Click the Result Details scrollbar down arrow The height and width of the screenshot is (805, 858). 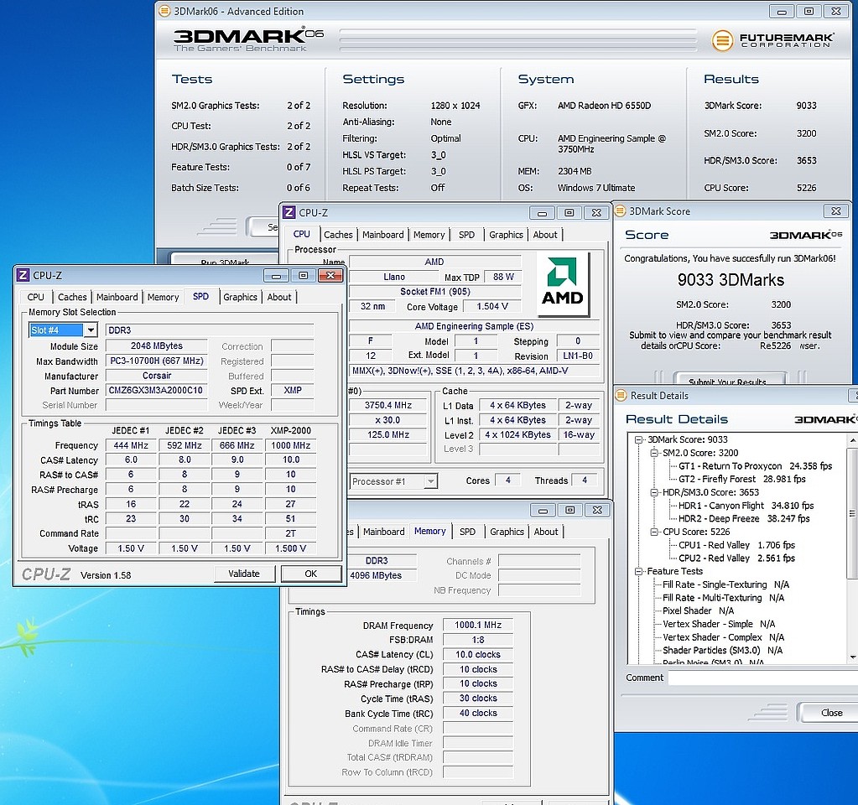pyautogui.click(x=852, y=657)
